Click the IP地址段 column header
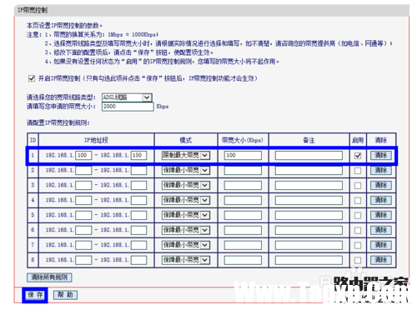This screenshot has width=417, height=310. pos(96,140)
